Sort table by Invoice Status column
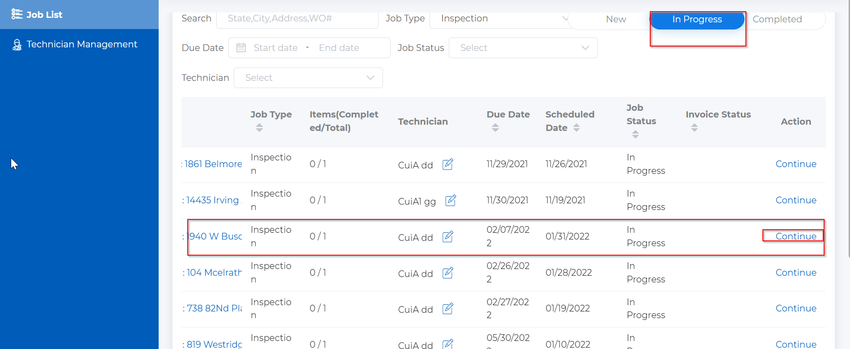 pyautogui.click(x=694, y=128)
